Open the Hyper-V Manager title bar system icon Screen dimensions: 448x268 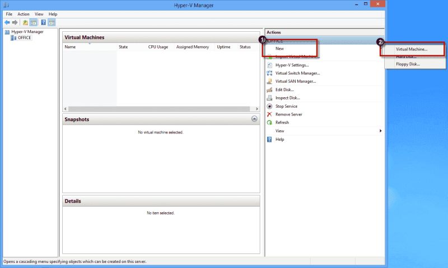[x=6, y=5]
